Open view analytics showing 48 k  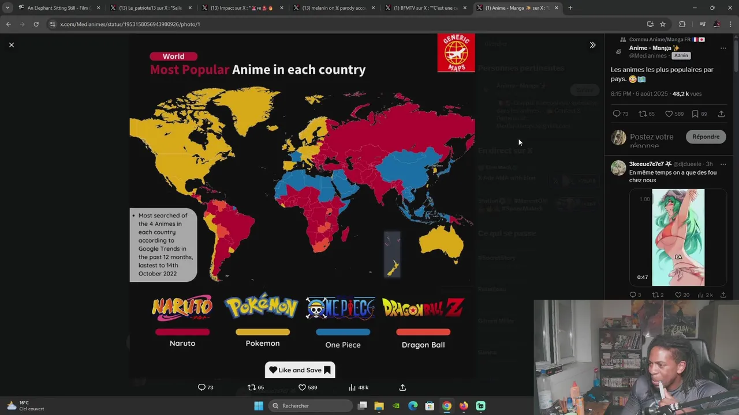[352, 387]
